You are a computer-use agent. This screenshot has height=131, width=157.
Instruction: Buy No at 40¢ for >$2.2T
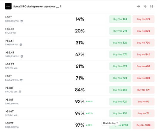[x=144, y=66]
